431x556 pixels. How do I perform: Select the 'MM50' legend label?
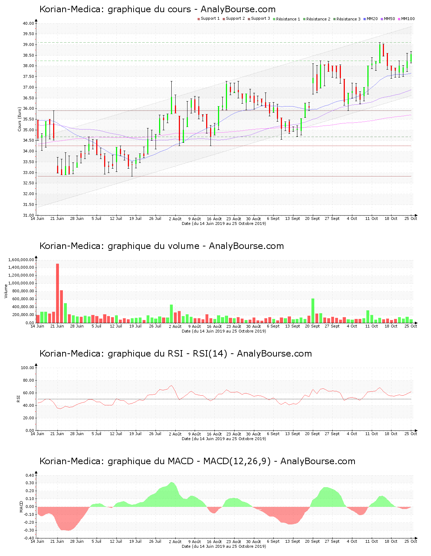389,19
